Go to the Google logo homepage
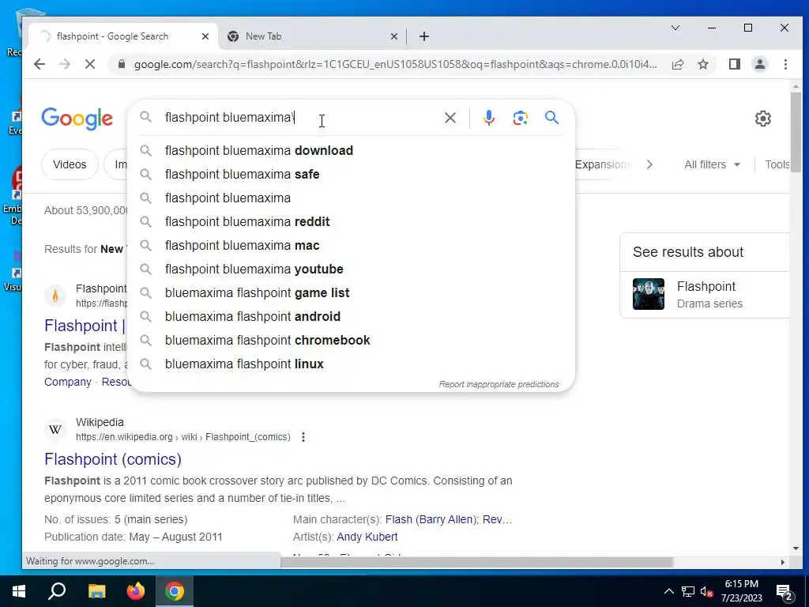 77,119
